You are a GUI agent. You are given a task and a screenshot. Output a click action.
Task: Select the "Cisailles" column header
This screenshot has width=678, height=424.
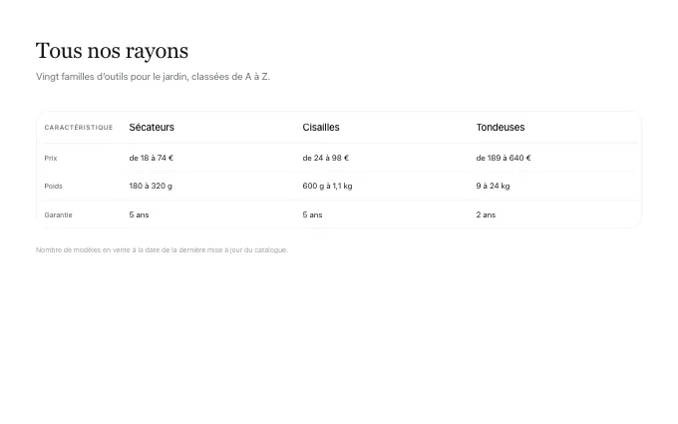pos(321,128)
